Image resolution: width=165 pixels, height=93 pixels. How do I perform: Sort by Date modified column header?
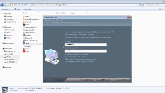(61, 13)
